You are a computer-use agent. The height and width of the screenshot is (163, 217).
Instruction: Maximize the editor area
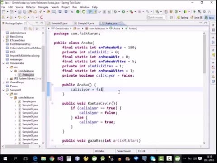pos(206,23)
